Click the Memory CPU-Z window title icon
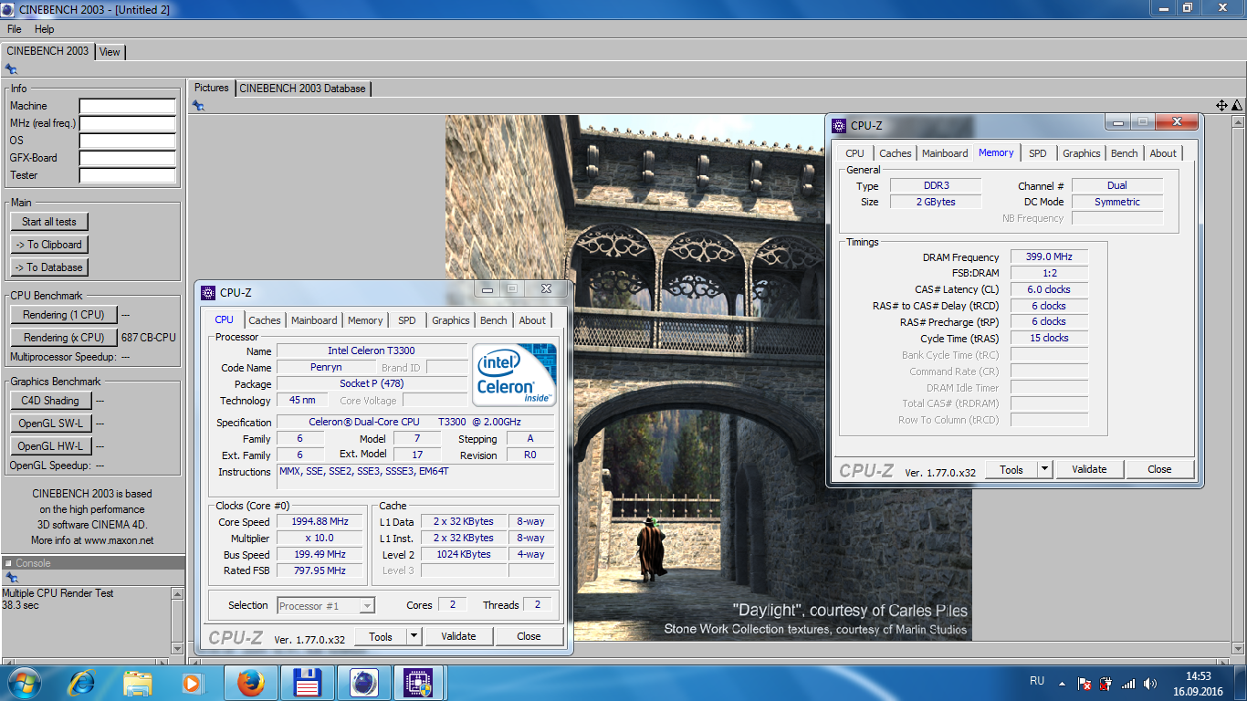 click(x=839, y=126)
